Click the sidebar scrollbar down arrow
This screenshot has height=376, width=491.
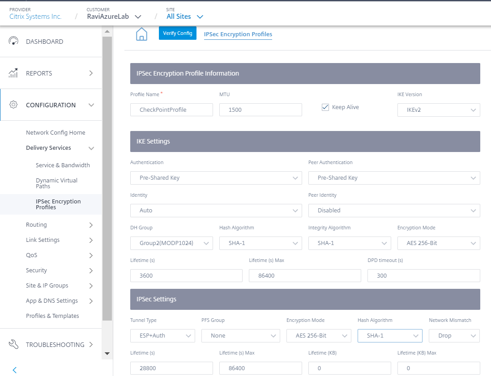[107, 354]
